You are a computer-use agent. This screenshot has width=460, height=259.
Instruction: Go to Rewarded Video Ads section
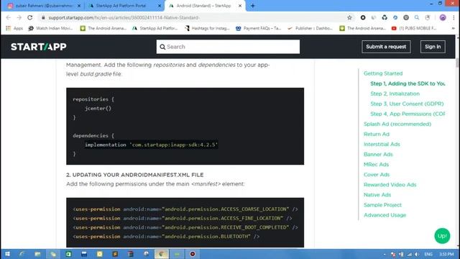pyautogui.click(x=390, y=185)
